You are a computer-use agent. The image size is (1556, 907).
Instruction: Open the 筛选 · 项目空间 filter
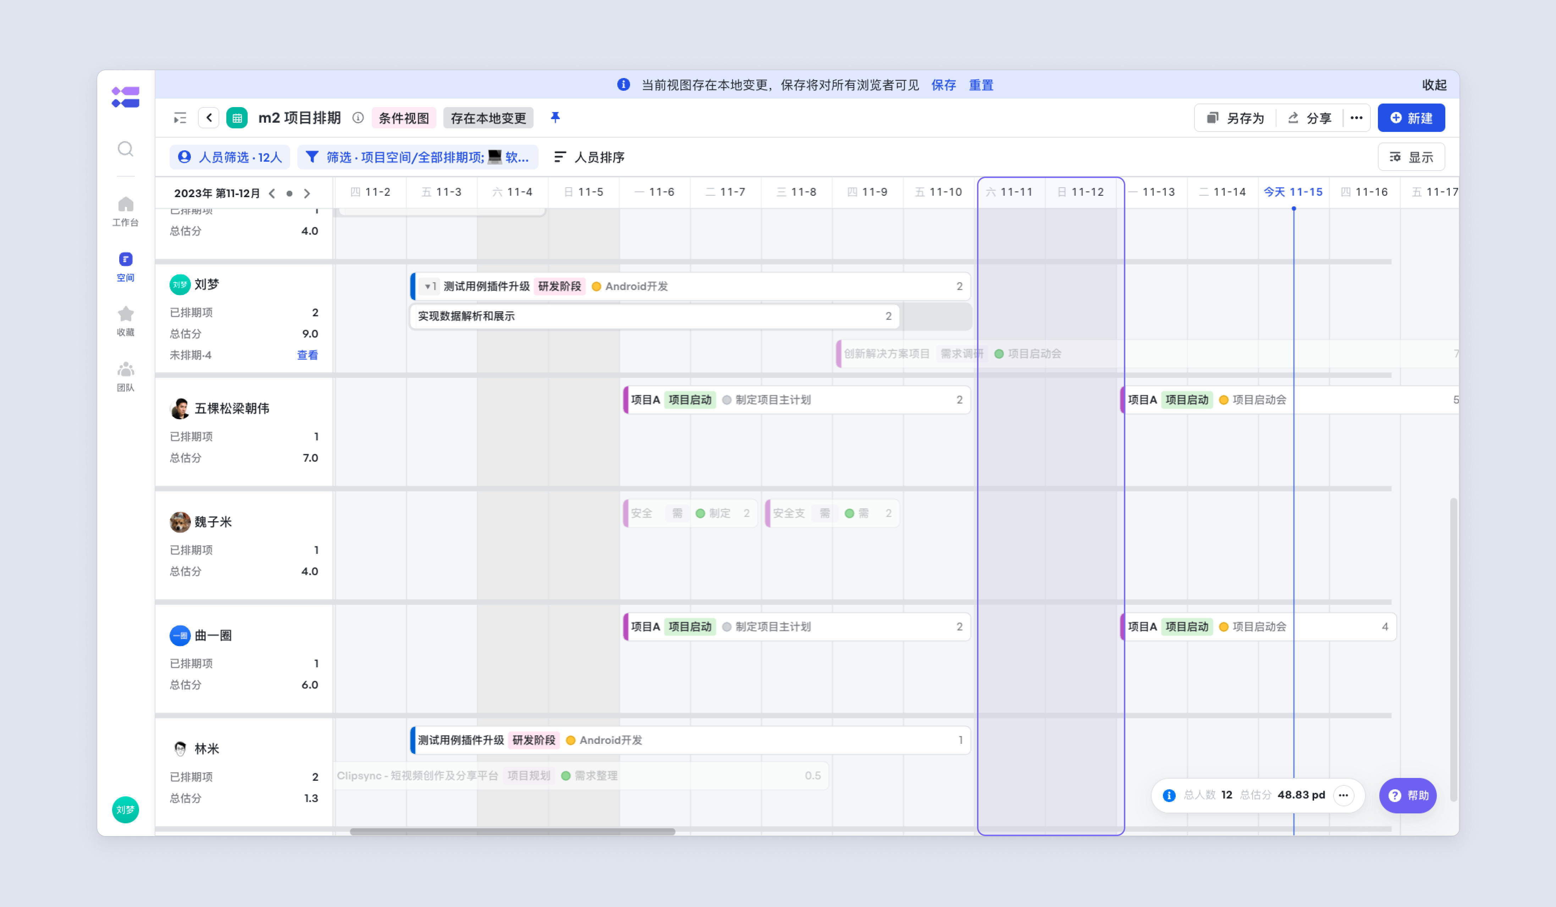[418, 157]
